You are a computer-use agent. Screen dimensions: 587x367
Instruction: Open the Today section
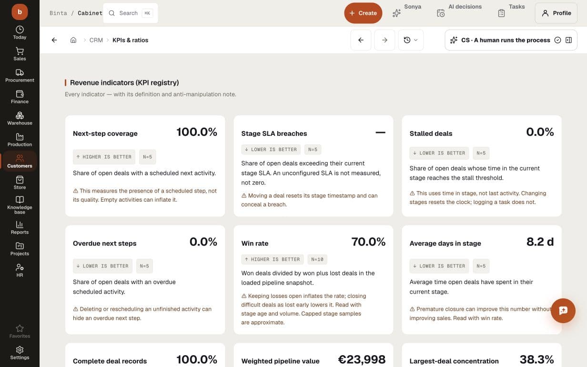click(20, 32)
